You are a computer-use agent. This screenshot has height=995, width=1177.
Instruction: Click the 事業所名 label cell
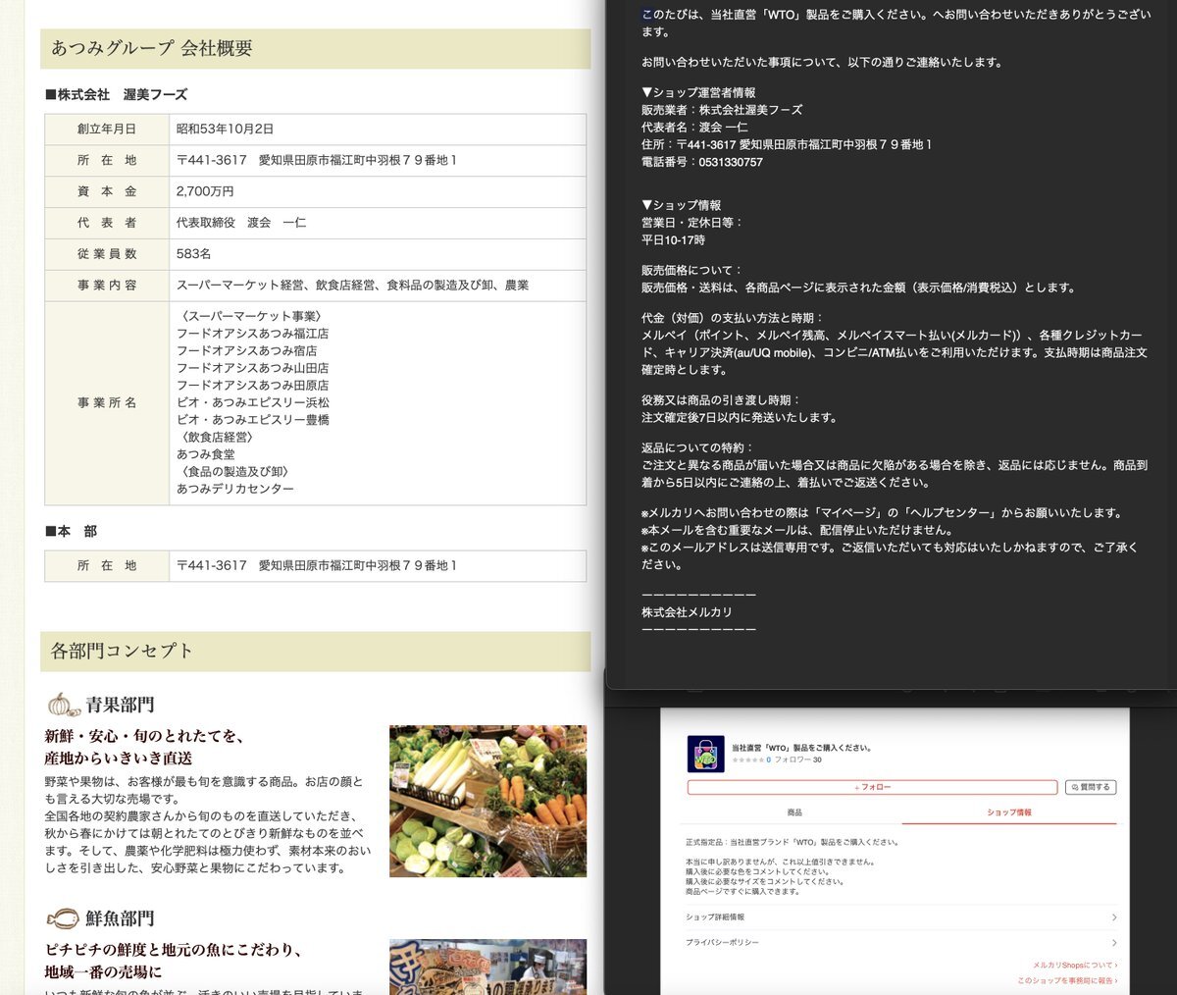click(107, 402)
